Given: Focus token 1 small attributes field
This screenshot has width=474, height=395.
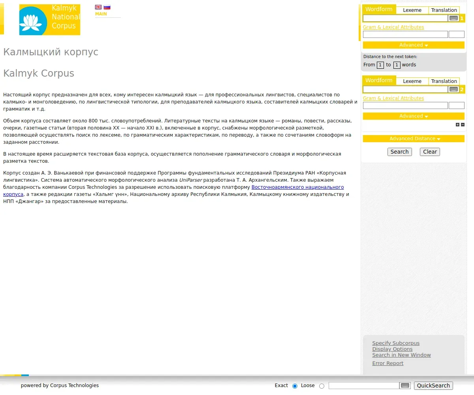Looking at the screenshot, I should [x=457, y=34].
